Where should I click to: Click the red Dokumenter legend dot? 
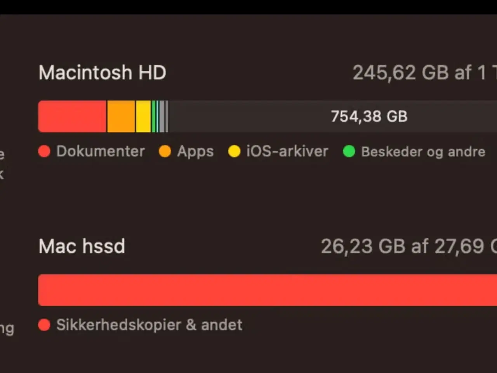click(x=44, y=152)
